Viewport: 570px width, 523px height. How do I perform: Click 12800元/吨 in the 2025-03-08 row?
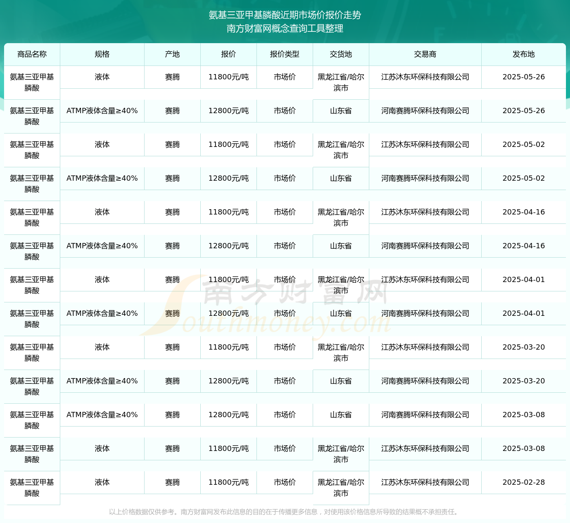point(228,415)
